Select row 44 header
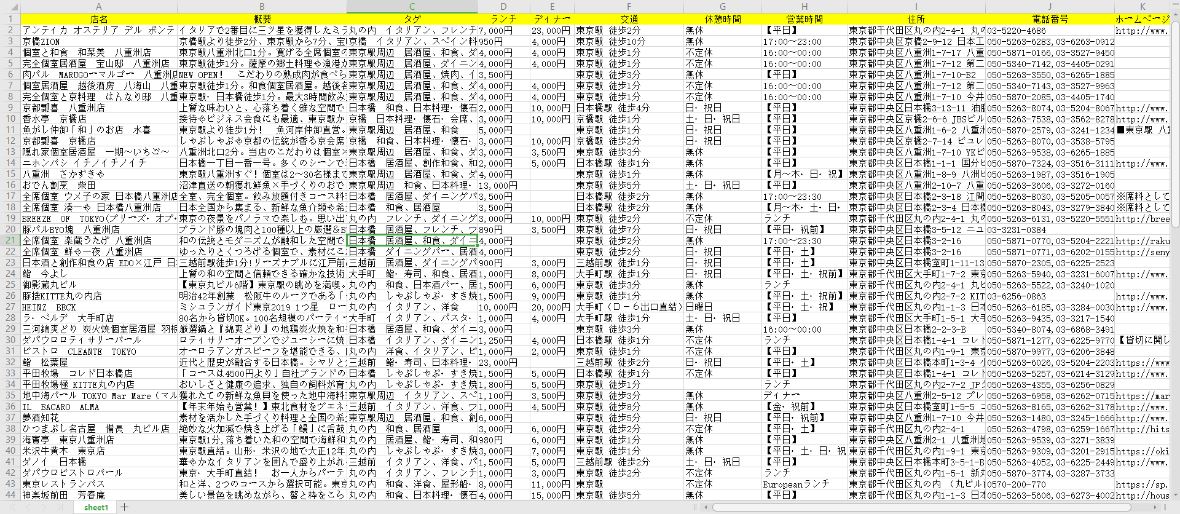This screenshot has width=1180, height=514. click(x=10, y=495)
